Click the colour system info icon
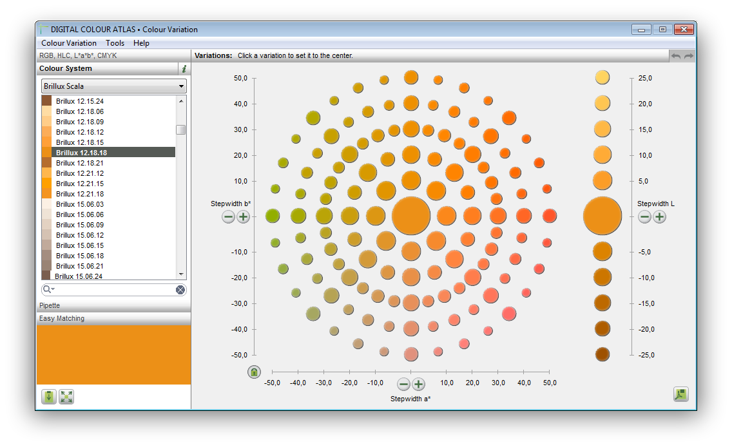Screen dimensions: 732x447 [x=184, y=68]
